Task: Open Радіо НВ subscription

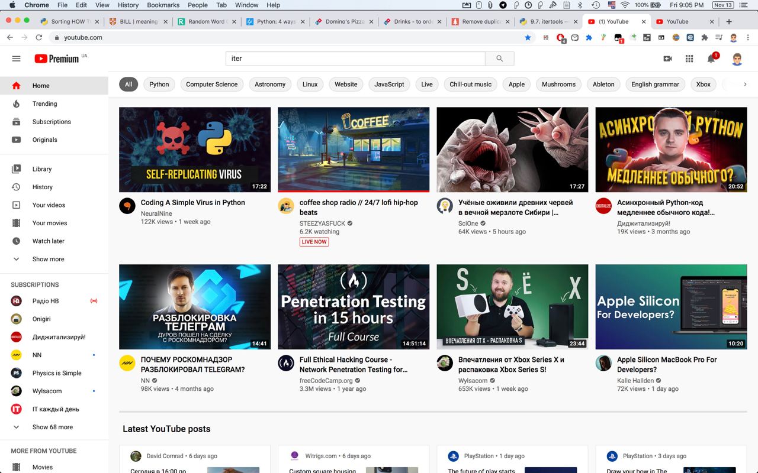Action: [x=54, y=301]
